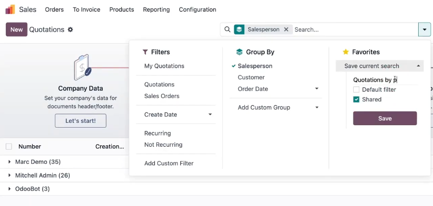Apply the My Quotations filter
The height and width of the screenshot is (206, 433).
(164, 66)
